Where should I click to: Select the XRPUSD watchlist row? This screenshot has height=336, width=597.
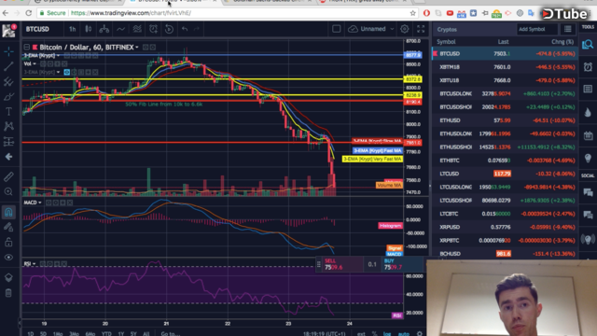point(505,227)
